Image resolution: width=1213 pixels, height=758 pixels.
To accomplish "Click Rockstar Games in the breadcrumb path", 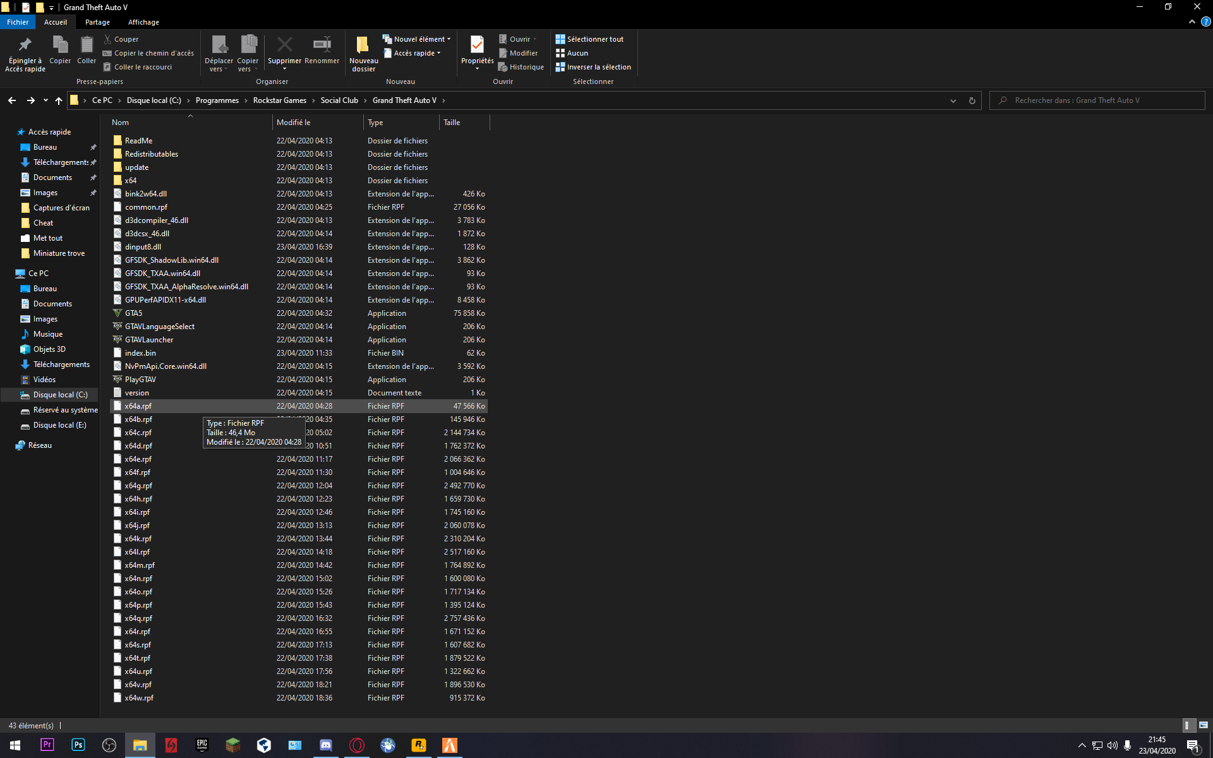I will click(279, 100).
